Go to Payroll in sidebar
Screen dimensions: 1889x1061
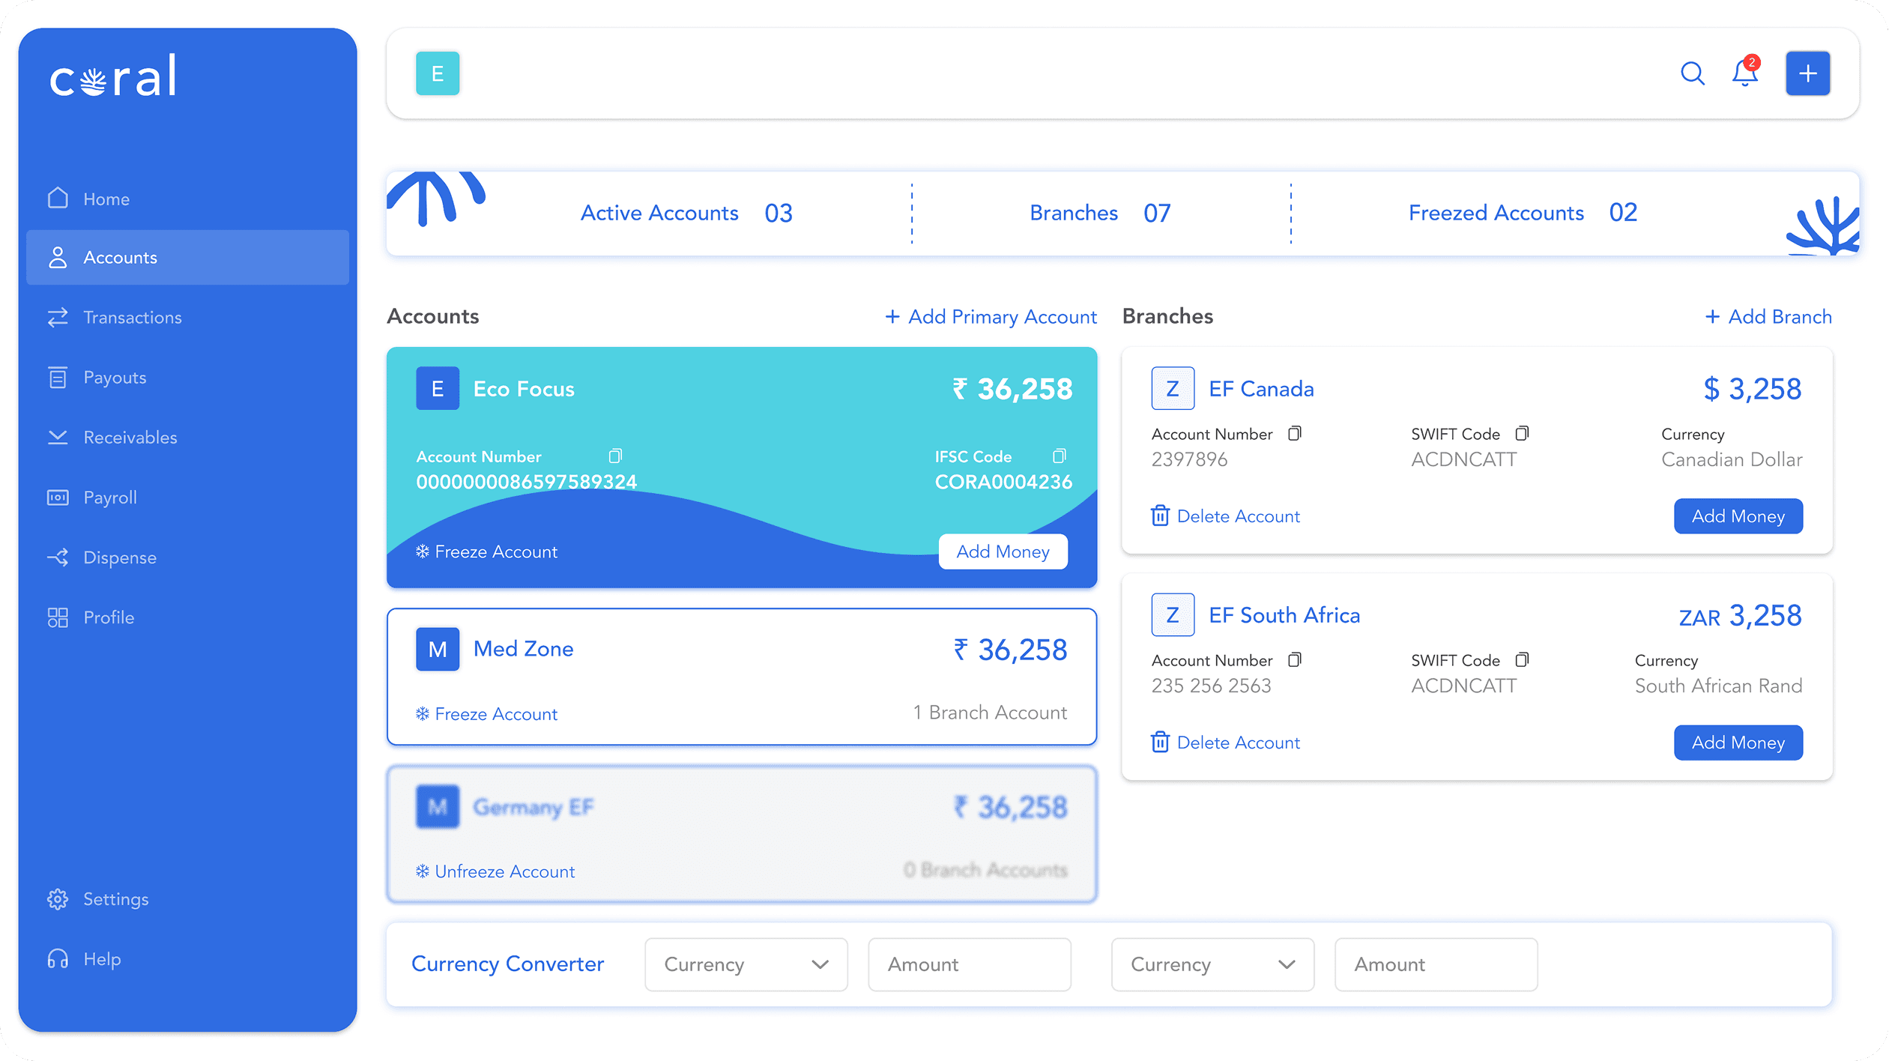tap(109, 498)
